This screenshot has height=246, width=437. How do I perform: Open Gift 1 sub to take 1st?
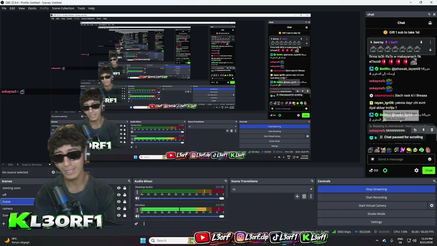pos(401,32)
